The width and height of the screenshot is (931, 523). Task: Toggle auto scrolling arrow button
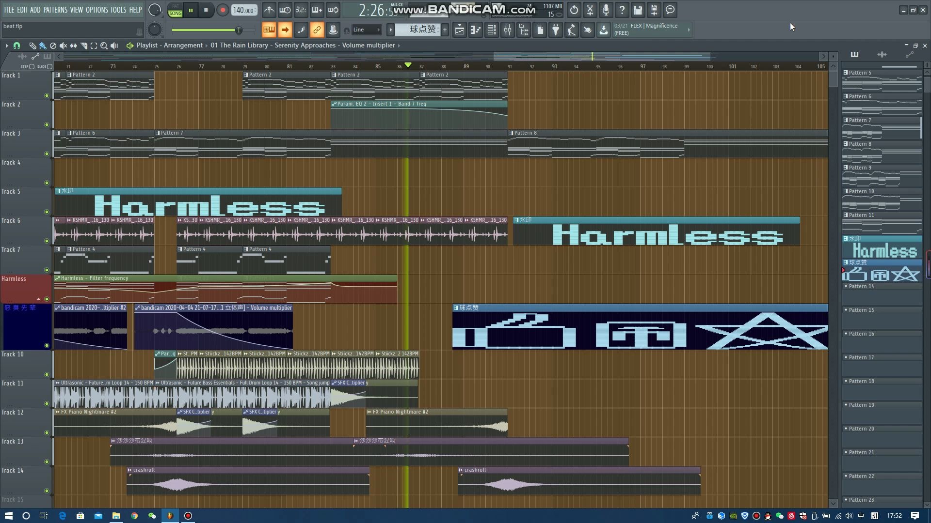tap(285, 30)
